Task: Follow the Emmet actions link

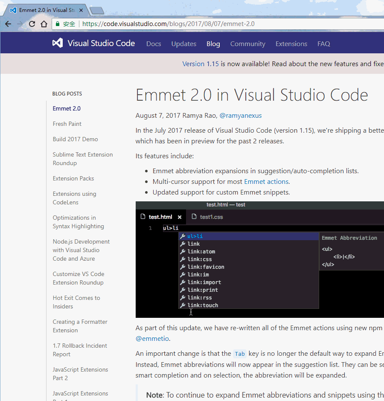Action: tap(266, 182)
